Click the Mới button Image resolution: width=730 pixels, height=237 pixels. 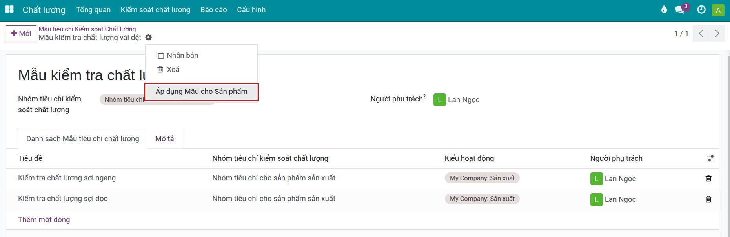click(21, 34)
